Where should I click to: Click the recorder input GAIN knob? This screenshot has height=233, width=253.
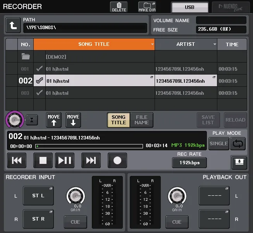[76, 196]
